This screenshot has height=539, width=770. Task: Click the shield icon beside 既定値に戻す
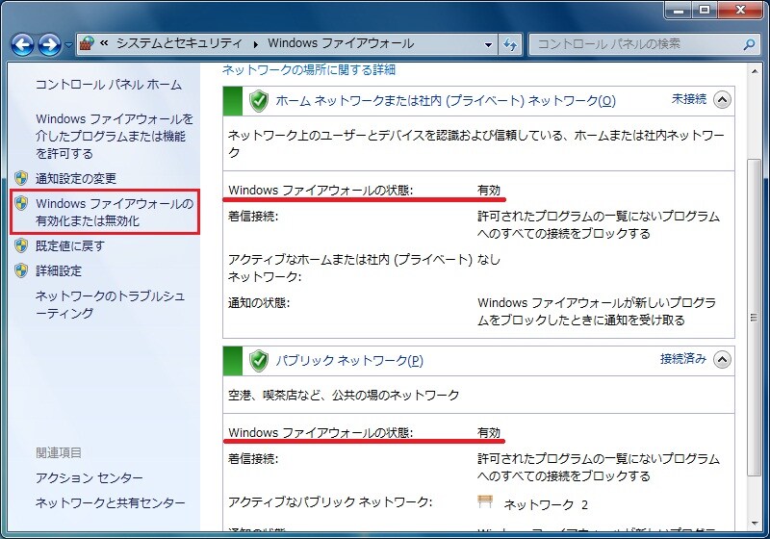tap(21, 245)
